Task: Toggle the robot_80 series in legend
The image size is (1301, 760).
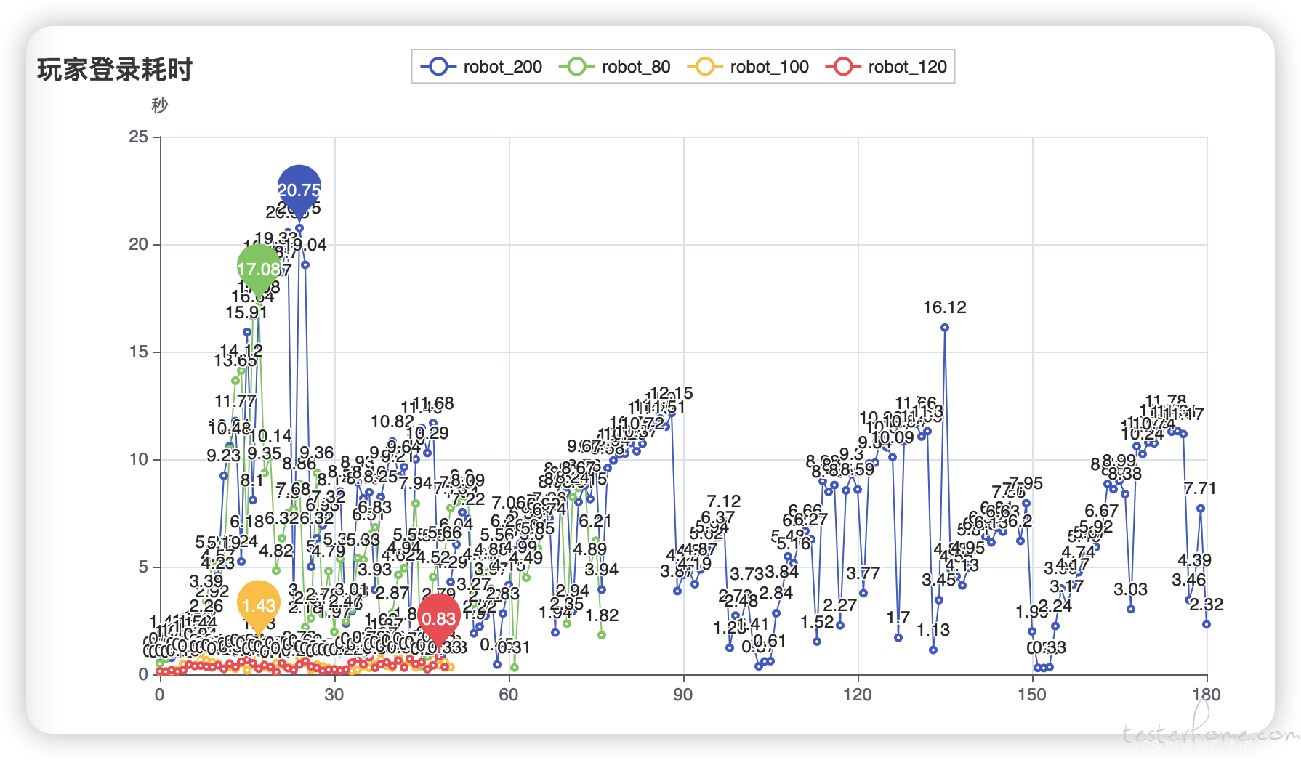Action: pos(615,67)
